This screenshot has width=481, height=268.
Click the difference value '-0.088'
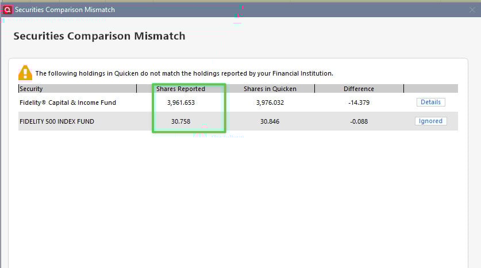point(359,121)
